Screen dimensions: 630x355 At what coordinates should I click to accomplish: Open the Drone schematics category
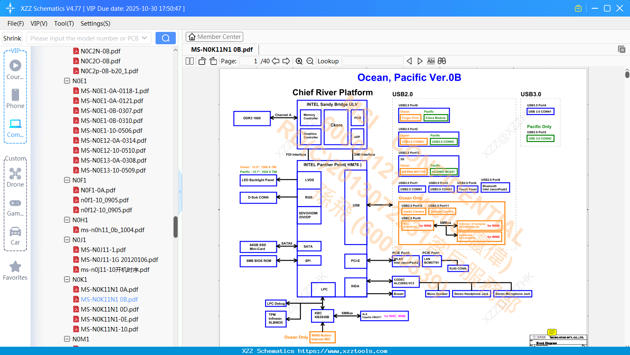pos(15,177)
